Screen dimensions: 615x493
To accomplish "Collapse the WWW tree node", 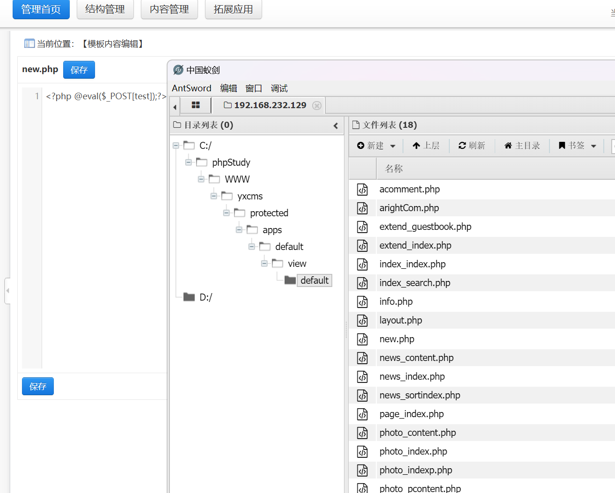I will [201, 179].
